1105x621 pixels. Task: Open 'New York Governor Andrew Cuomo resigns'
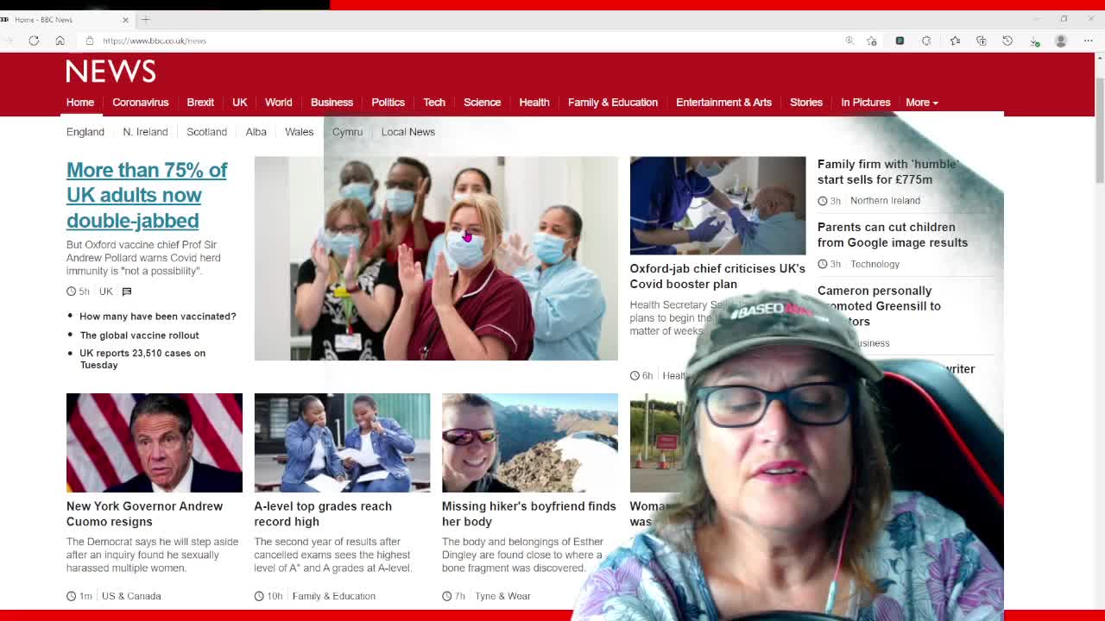[x=144, y=514]
